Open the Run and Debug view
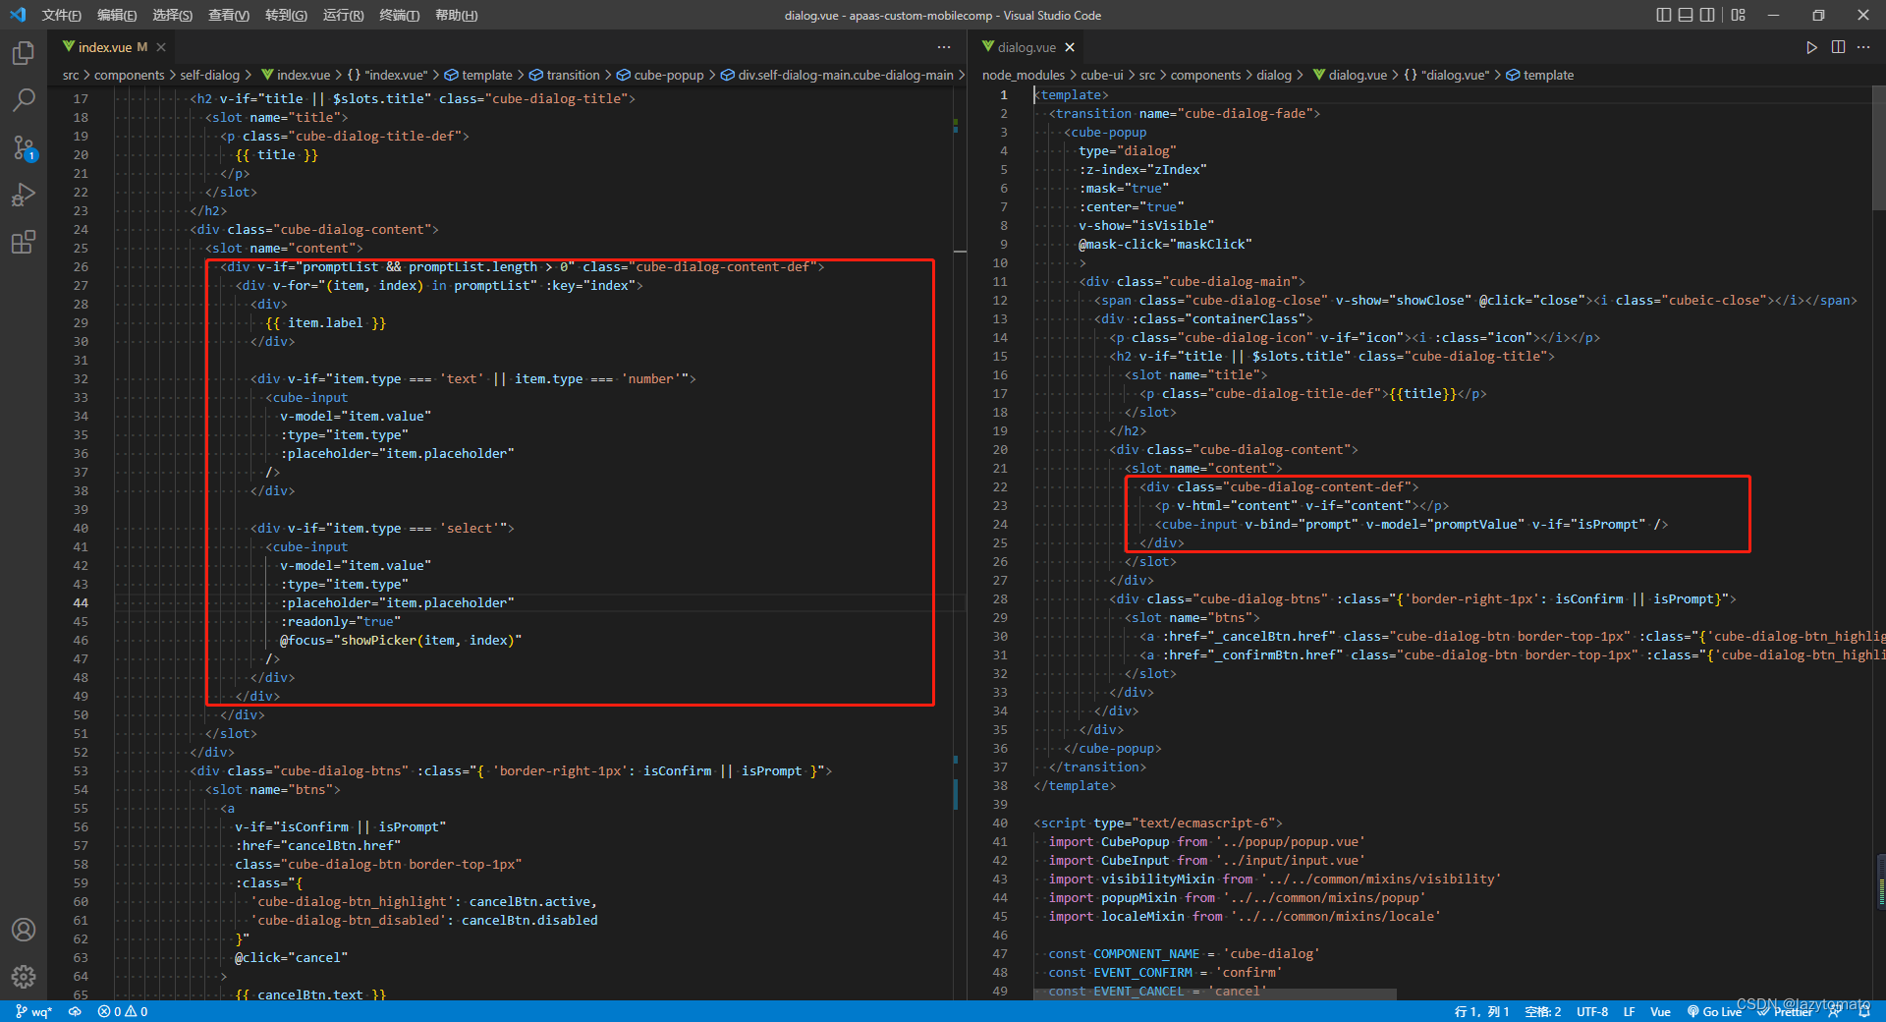Image resolution: width=1886 pixels, height=1022 pixels. (x=24, y=195)
